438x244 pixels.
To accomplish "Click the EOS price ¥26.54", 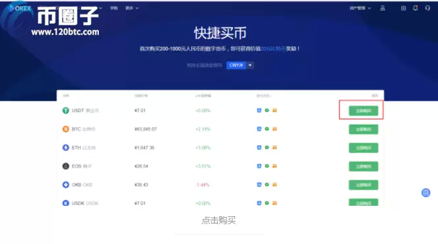I will (141, 166).
